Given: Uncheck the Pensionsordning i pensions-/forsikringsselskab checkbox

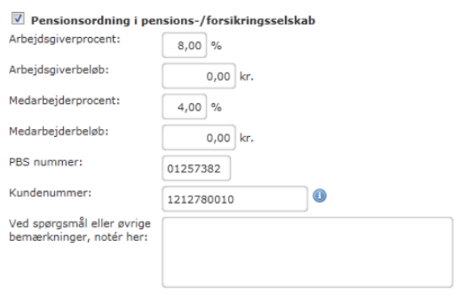Looking at the screenshot, I should tap(18, 19).
